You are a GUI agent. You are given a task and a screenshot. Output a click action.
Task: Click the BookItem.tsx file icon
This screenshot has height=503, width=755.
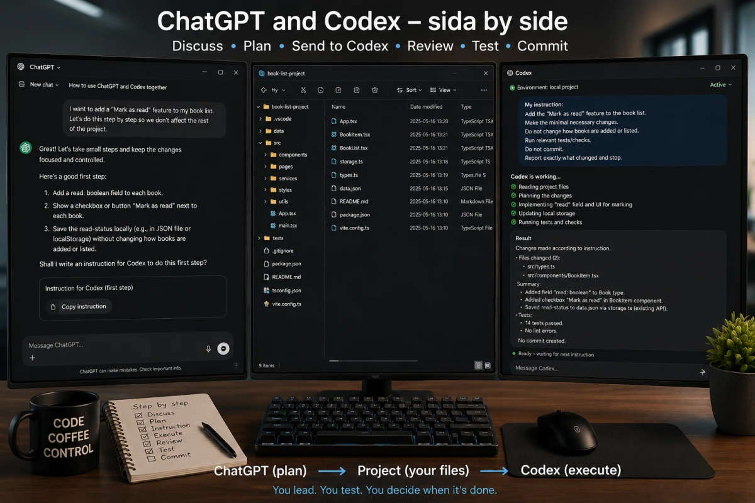tap(334, 135)
